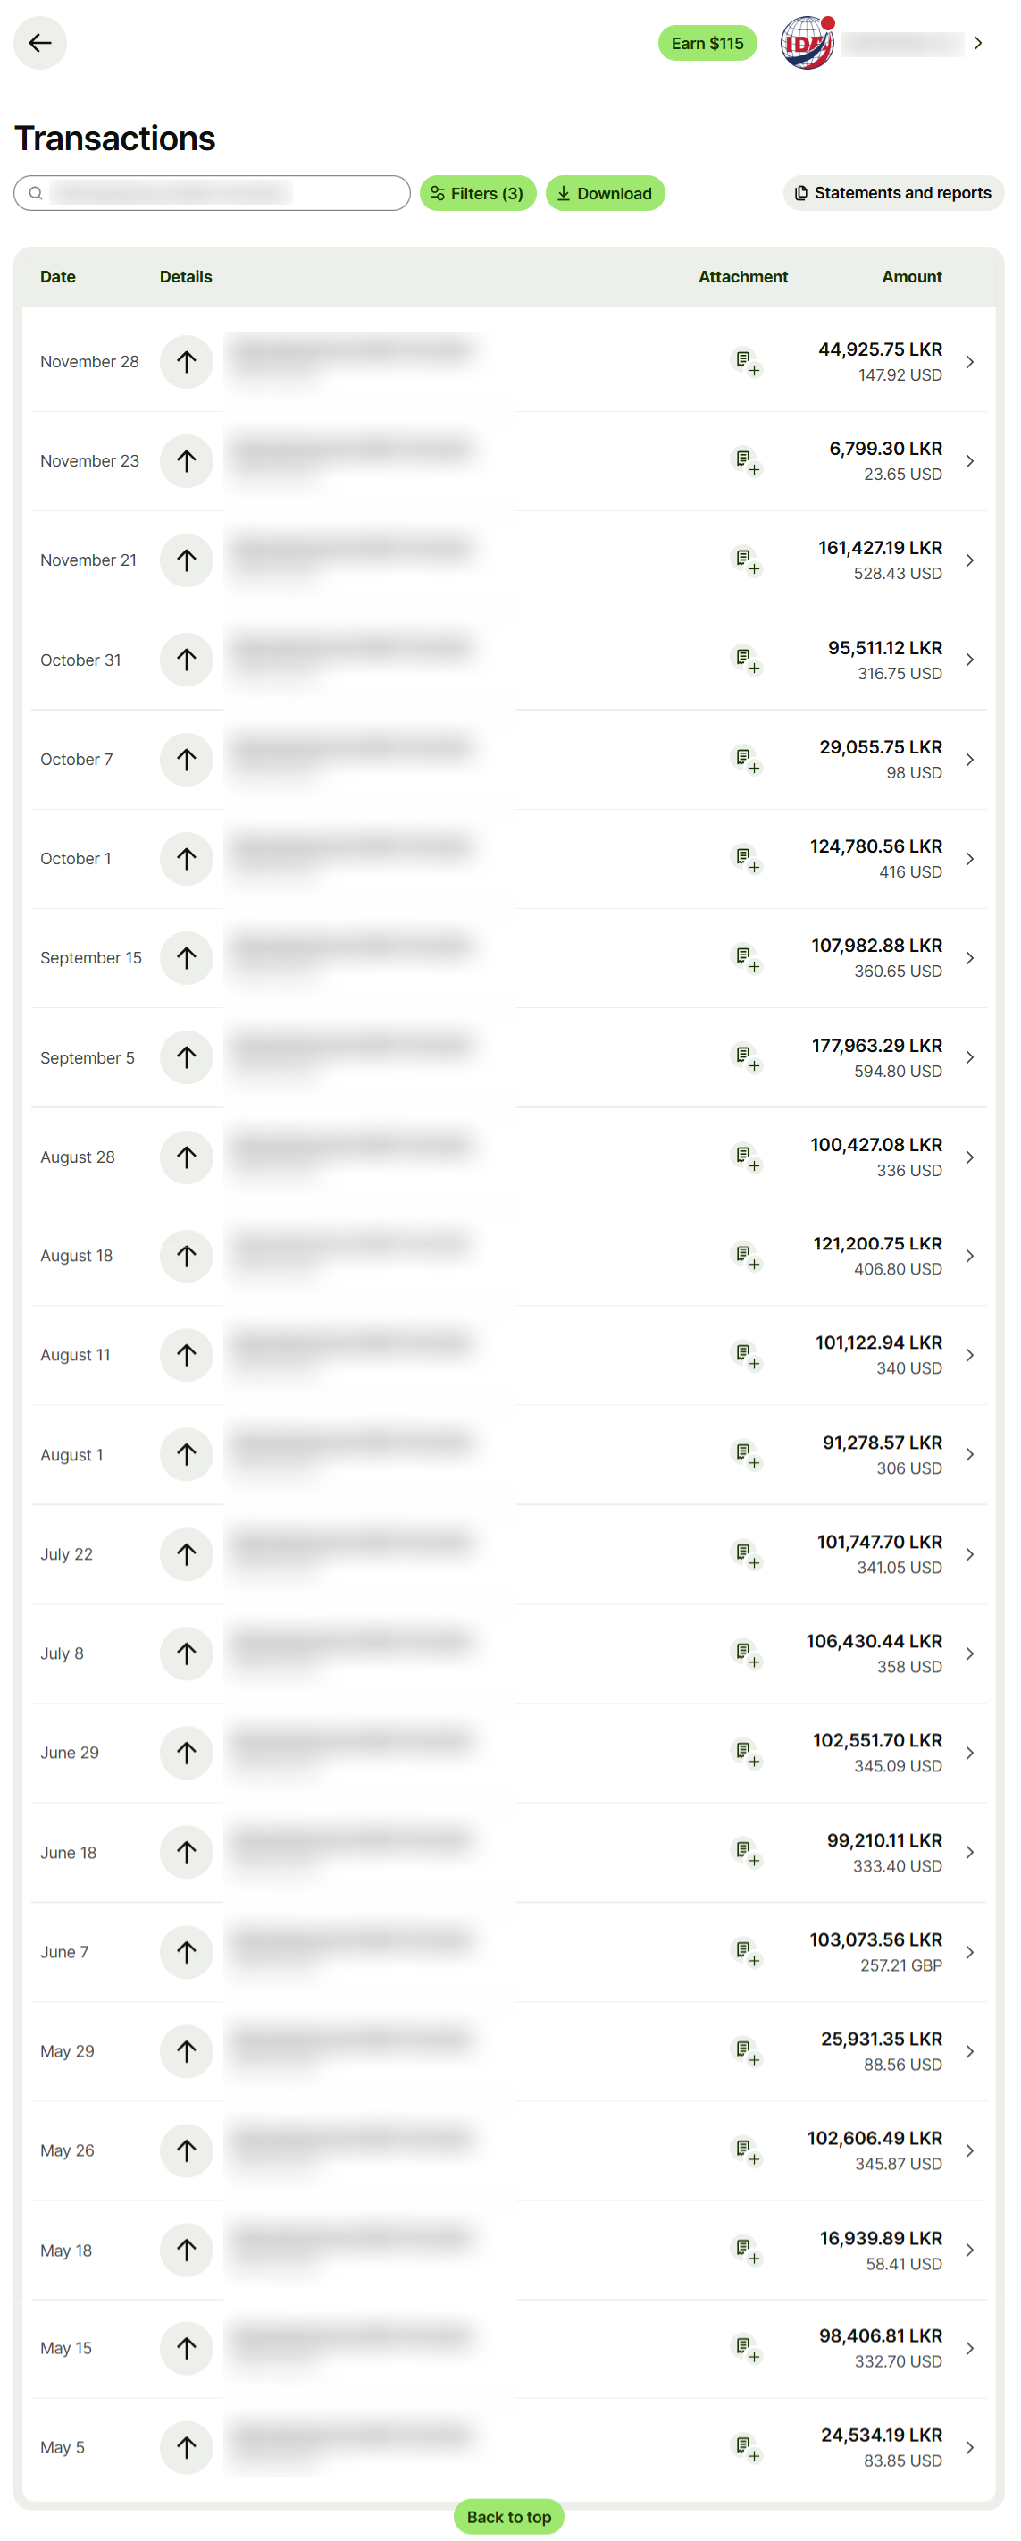Open details chevron for May 26 transaction
Screen dimensions: 1021x2541
coord(970,2150)
